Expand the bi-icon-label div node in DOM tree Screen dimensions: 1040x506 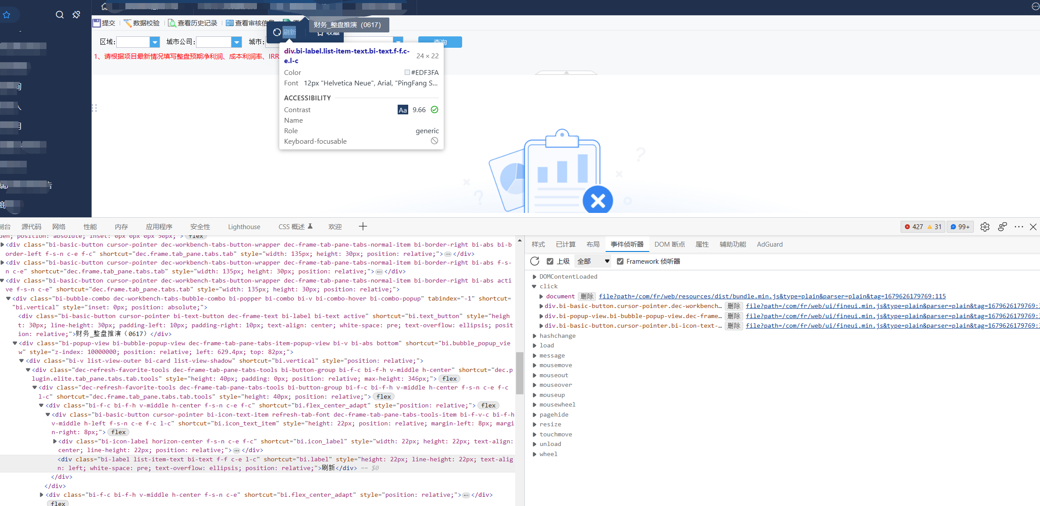tap(55, 442)
